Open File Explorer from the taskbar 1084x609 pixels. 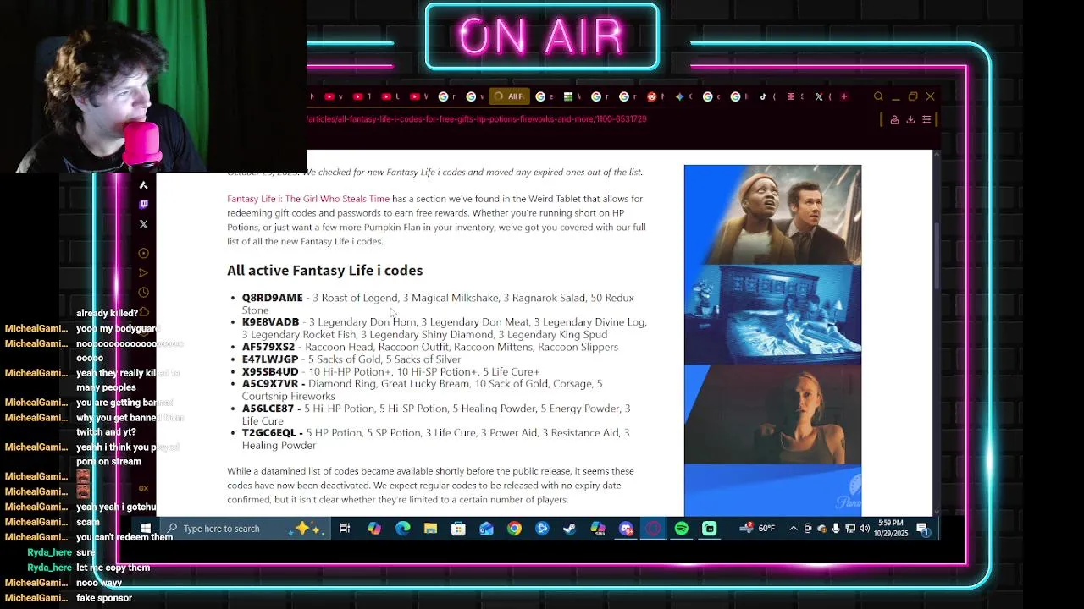click(430, 529)
